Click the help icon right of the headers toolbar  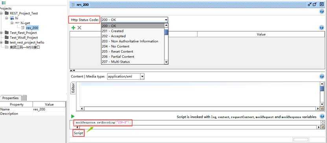coord(322,27)
